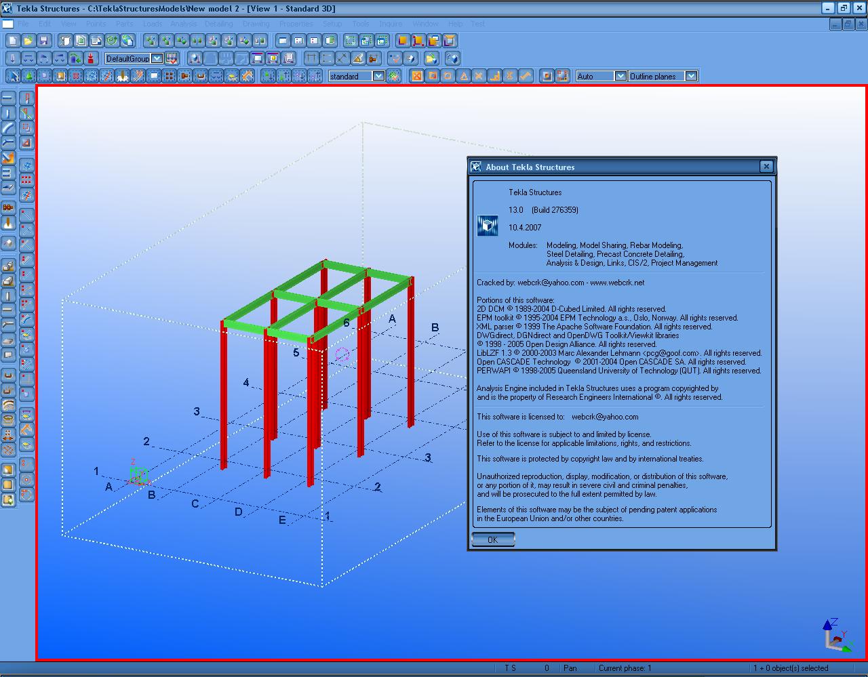Screen dimensions: 868x677
Task: Click grid label 'E' in the 3D view
Action: coord(282,520)
